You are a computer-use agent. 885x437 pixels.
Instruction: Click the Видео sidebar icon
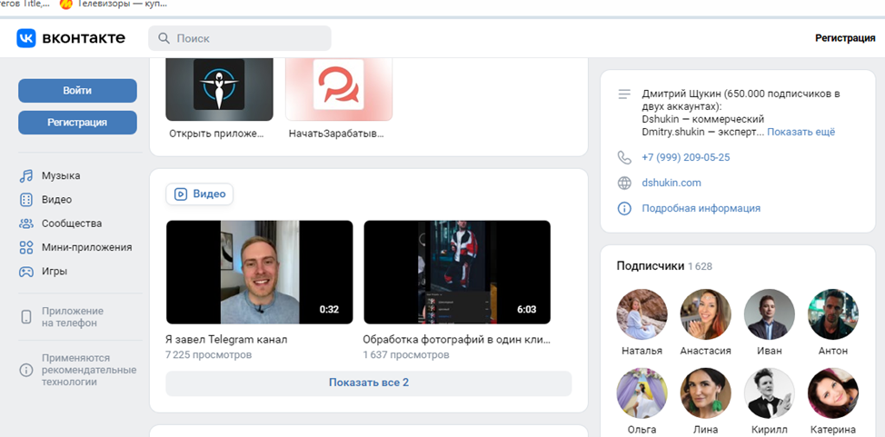(26, 199)
